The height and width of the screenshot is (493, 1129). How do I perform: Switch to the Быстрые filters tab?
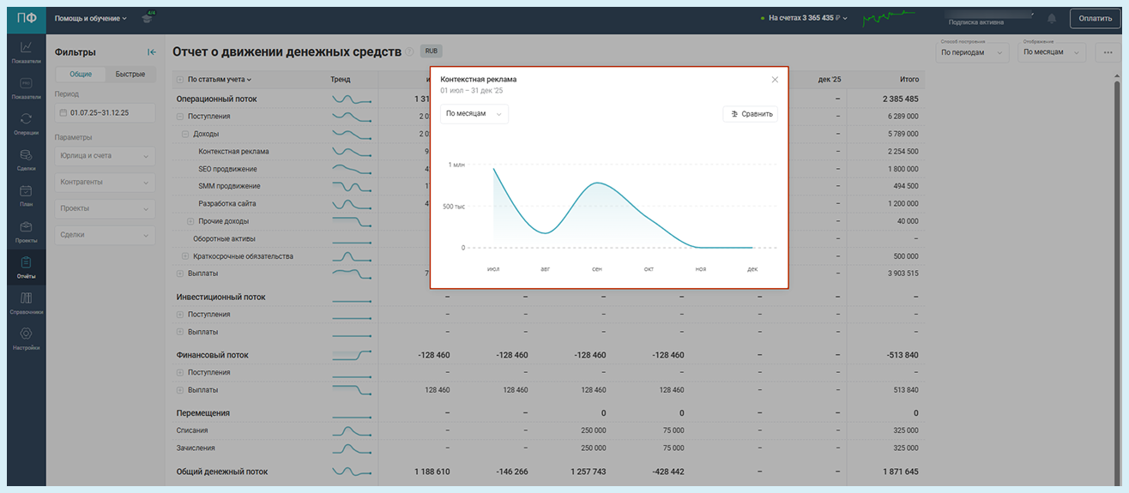pos(130,75)
